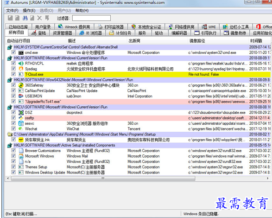Screen dimensions: 272x218
Task: Click the binoculars Find icon in toolbar
Action: [25, 18]
